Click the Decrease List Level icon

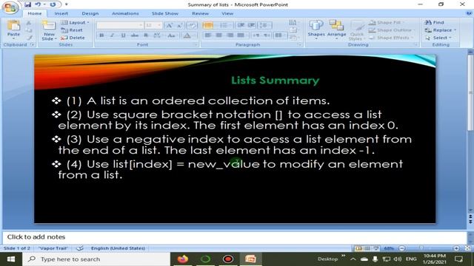pyautogui.click(x=241, y=25)
